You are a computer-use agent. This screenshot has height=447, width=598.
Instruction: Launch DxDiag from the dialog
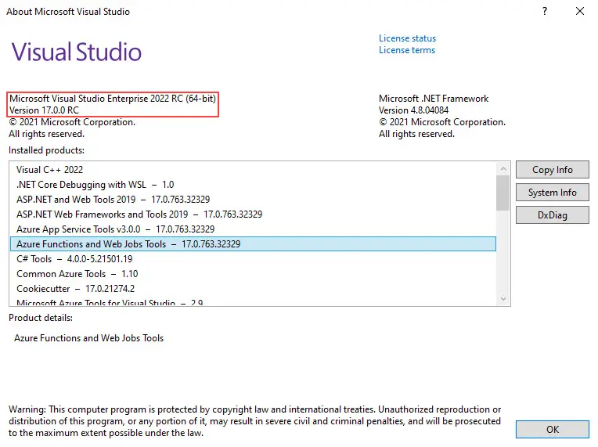point(553,215)
